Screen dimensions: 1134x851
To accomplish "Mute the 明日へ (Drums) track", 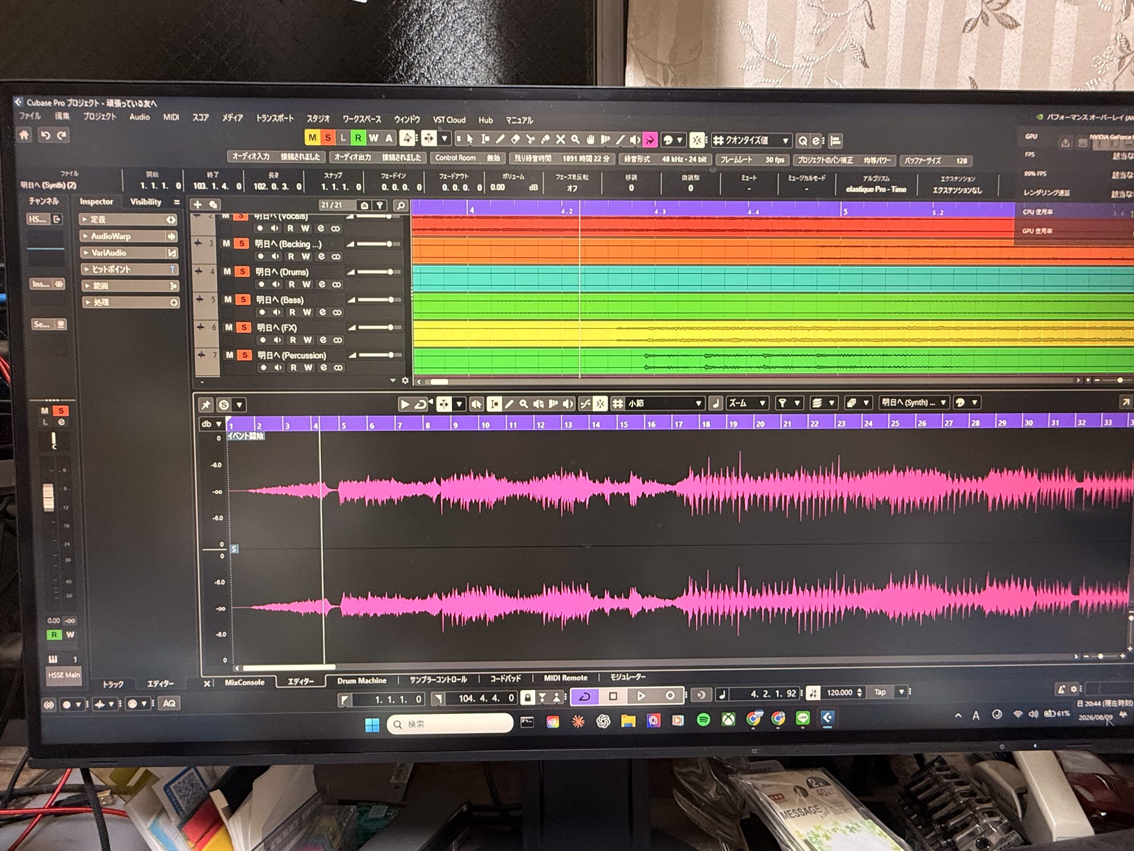I will click(227, 271).
